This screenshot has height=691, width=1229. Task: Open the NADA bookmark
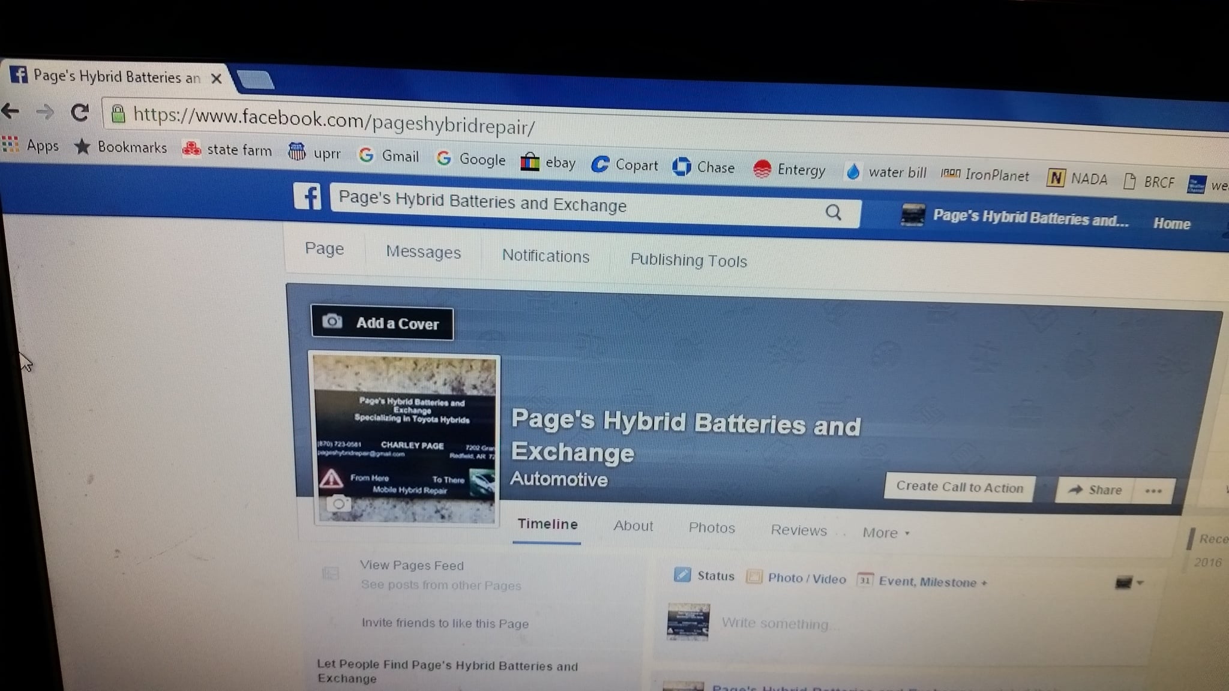[1077, 178]
